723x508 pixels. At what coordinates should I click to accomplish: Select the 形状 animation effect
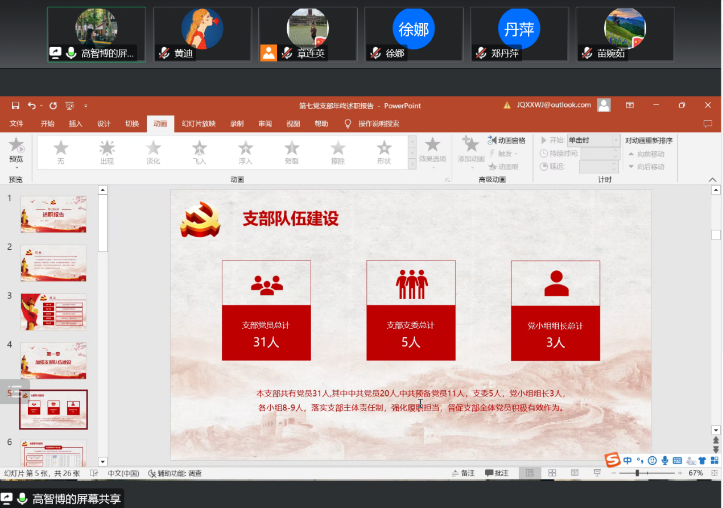click(384, 152)
